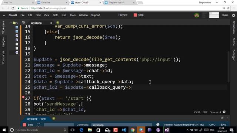This screenshot has height=133, width=237.
Task: Open the Cloud9 menu
Action: (13, 15)
